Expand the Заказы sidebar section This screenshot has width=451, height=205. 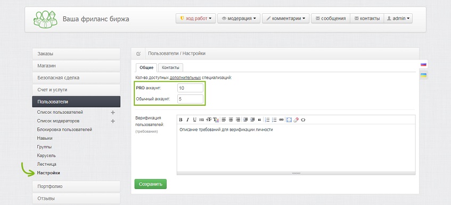76,54
